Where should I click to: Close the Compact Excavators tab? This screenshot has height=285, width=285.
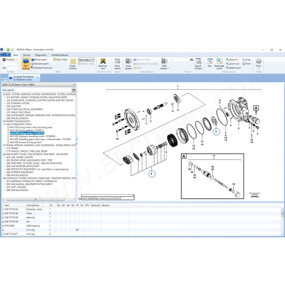(x=38, y=78)
